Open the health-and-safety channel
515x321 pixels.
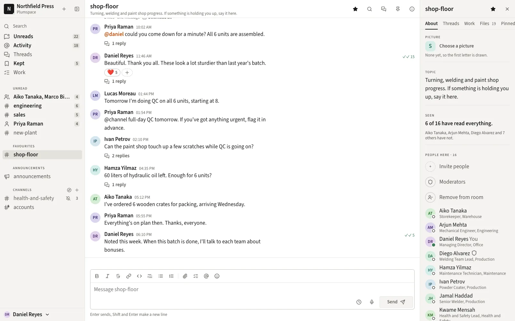click(x=42, y=198)
